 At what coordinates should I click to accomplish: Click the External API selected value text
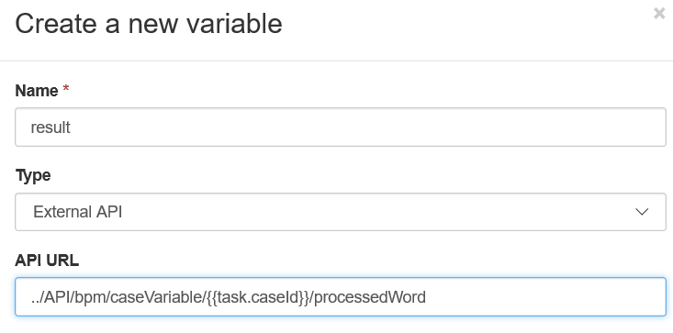(78, 212)
